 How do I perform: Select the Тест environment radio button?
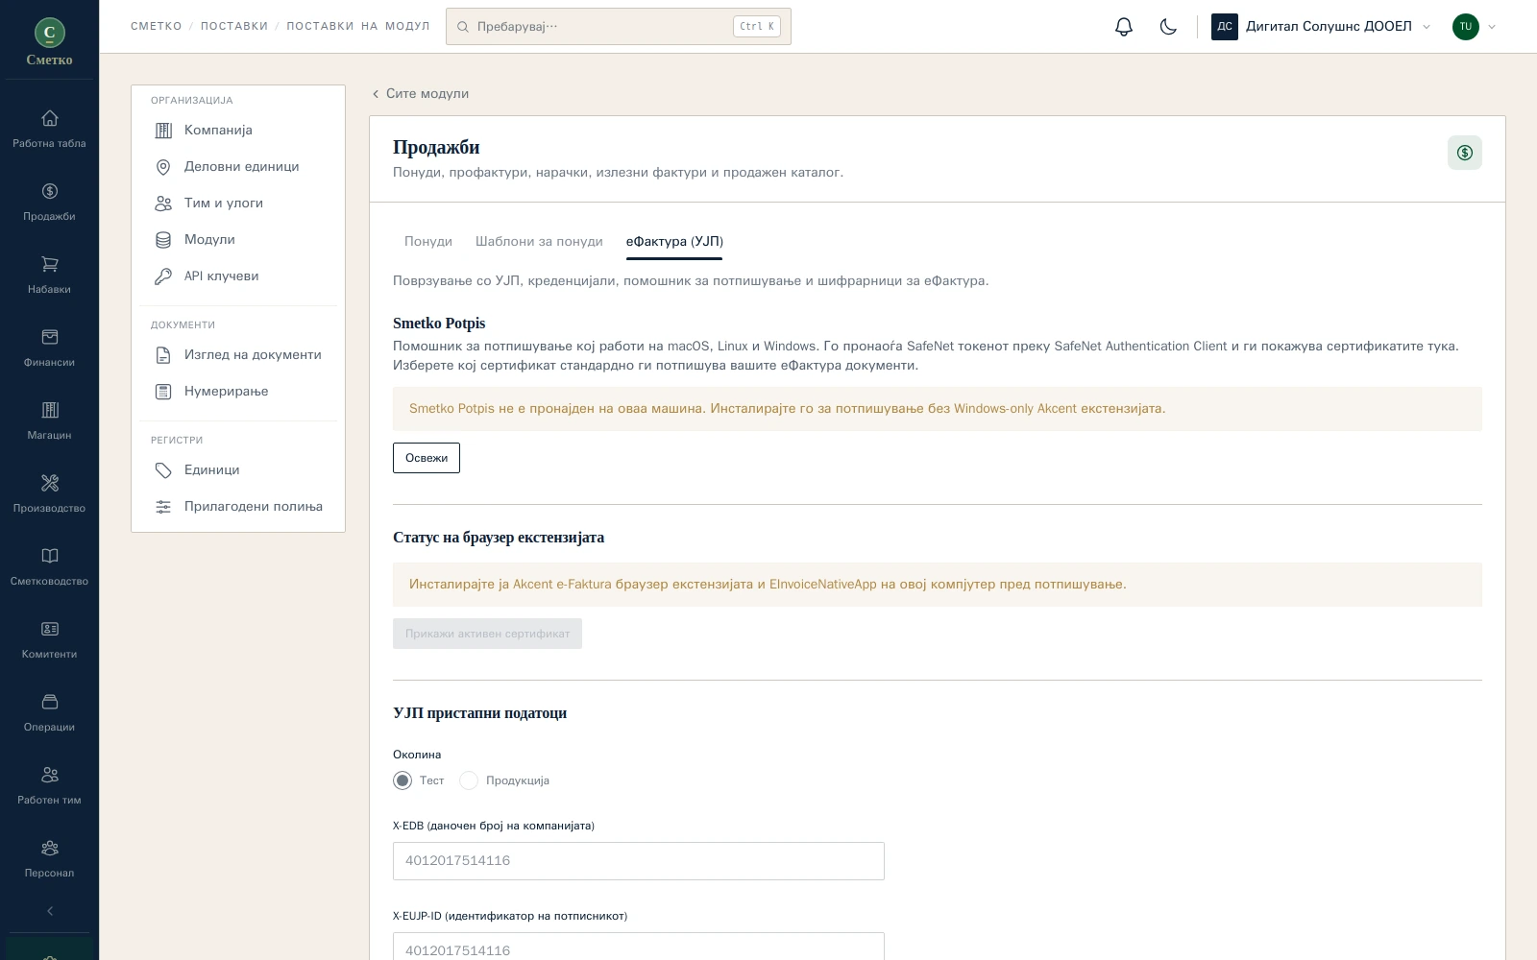coord(403,780)
